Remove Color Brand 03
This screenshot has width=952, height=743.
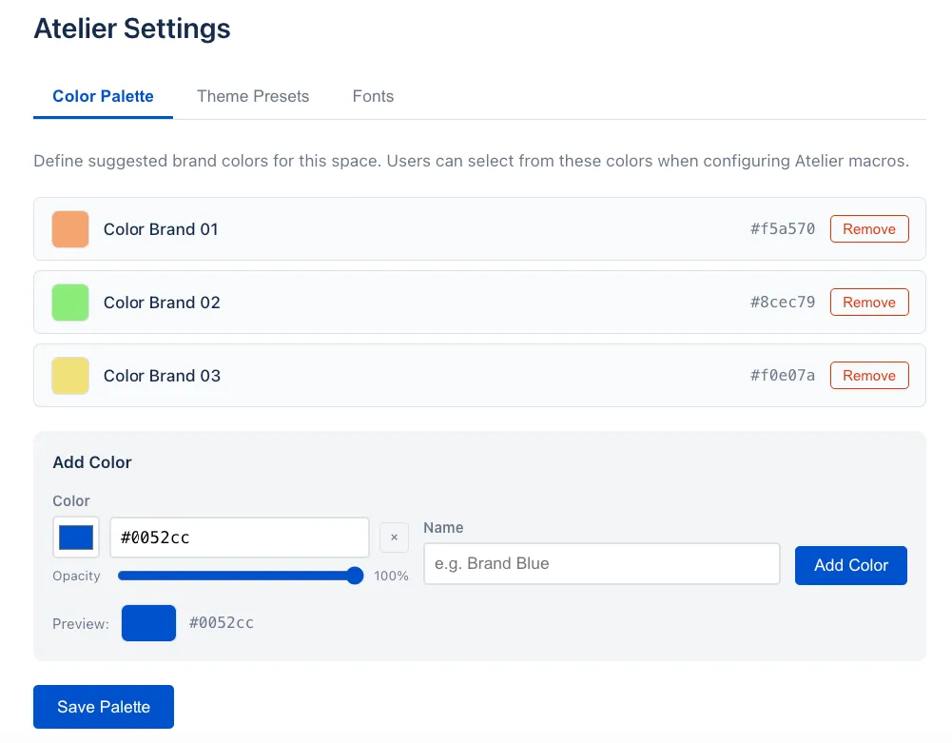pyautogui.click(x=869, y=376)
